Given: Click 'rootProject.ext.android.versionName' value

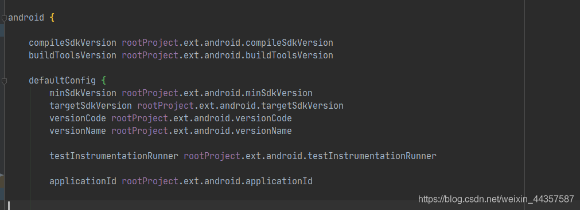Looking at the screenshot, I should coord(201,131).
